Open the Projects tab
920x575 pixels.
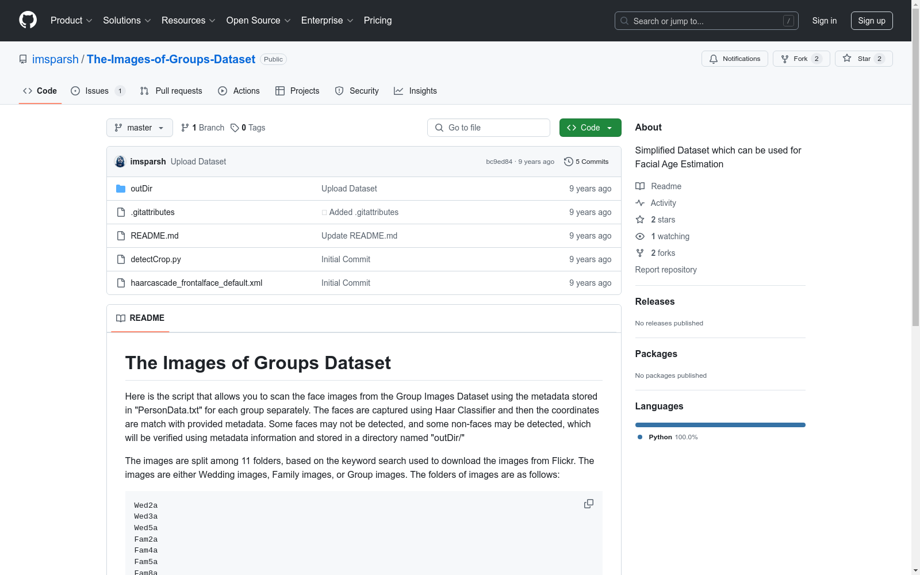click(x=297, y=91)
